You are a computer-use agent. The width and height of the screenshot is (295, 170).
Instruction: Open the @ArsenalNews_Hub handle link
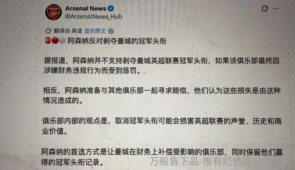[x=93, y=16]
